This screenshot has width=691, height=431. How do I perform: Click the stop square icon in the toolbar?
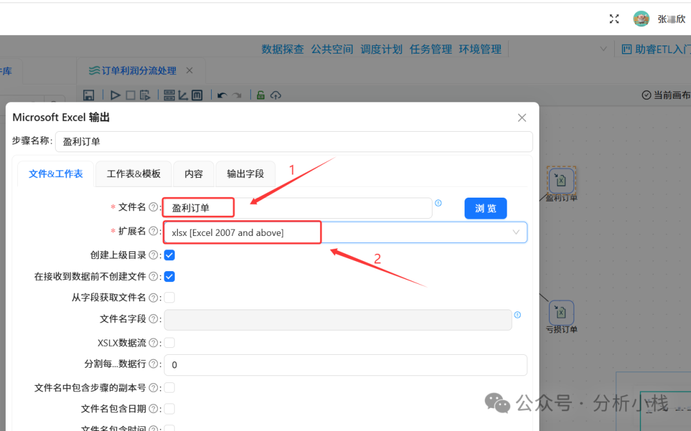(x=131, y=95)
